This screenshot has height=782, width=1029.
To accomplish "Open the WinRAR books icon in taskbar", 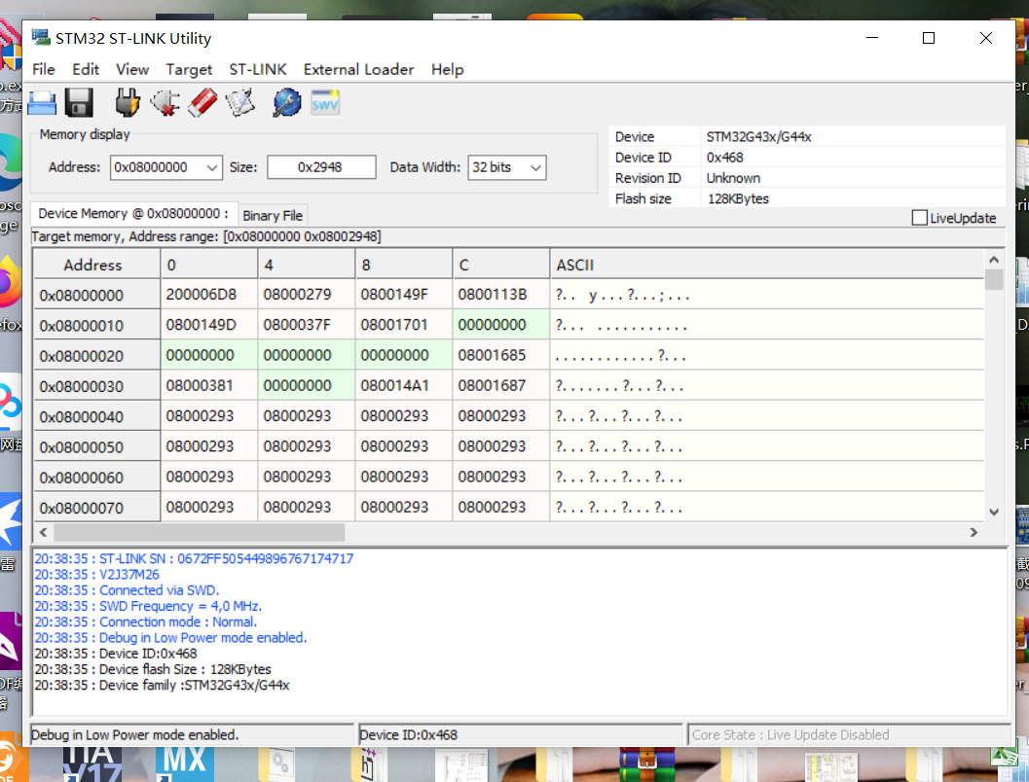I will [x=646, y=764].
